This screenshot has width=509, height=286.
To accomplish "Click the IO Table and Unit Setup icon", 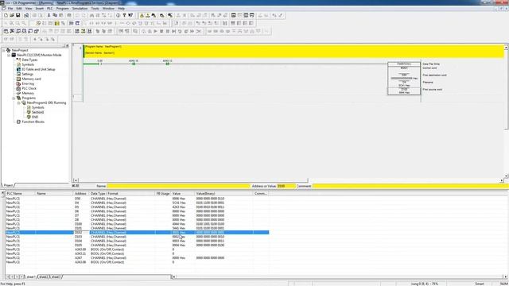I will (x=18, y=69).
